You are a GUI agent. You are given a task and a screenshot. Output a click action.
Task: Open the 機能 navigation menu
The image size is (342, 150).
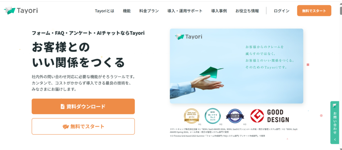point(127,11)
